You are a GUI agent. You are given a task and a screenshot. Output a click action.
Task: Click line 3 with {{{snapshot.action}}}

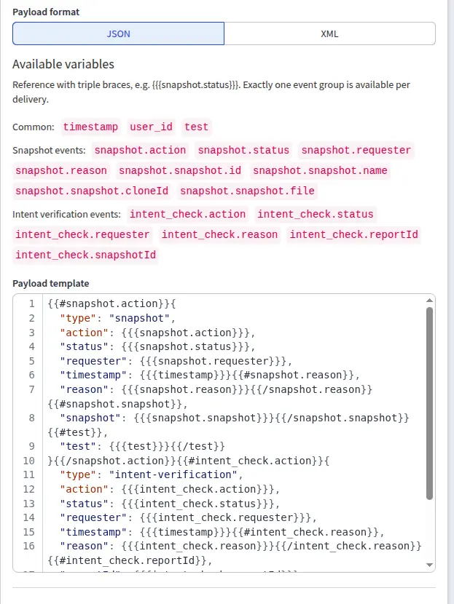157,333
